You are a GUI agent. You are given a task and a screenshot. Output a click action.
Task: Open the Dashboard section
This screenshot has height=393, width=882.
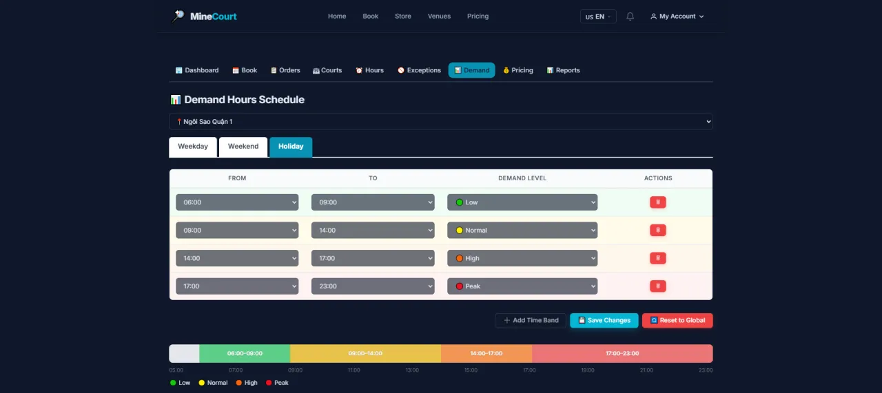click(197, 70)
